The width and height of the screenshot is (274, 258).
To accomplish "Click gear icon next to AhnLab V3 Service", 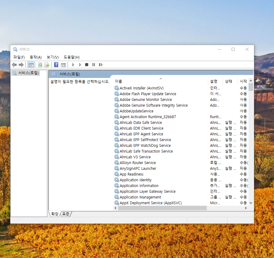I will (x=117, y=157).
